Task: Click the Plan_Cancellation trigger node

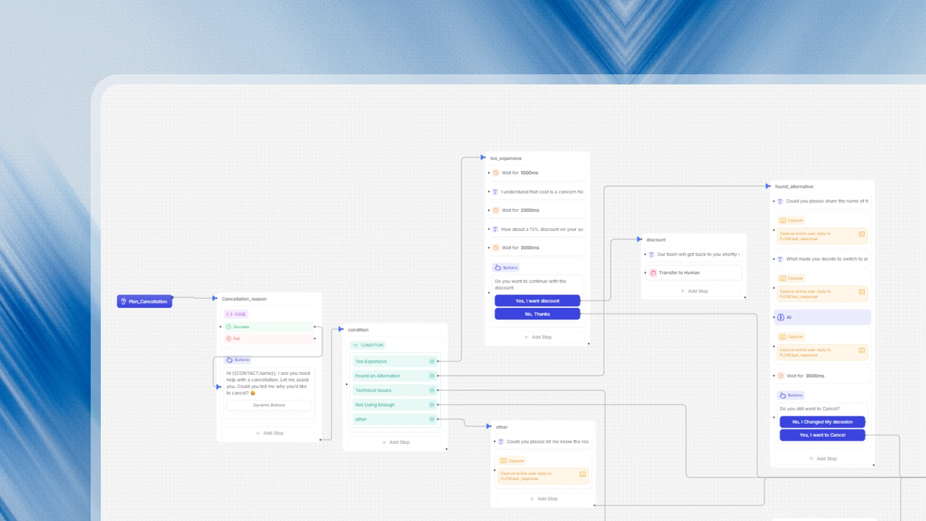Action: click(144, 302)
